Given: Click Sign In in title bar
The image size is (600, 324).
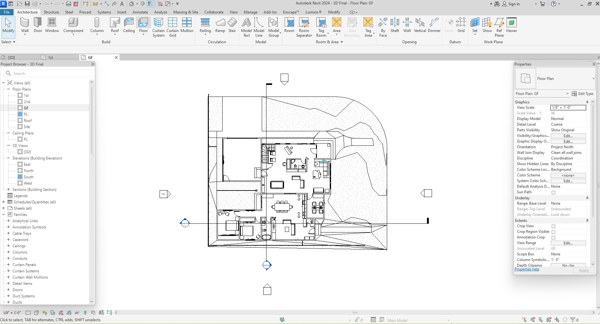Looking at the screenshot, I should pyautogui.click(x=511, y=4).
